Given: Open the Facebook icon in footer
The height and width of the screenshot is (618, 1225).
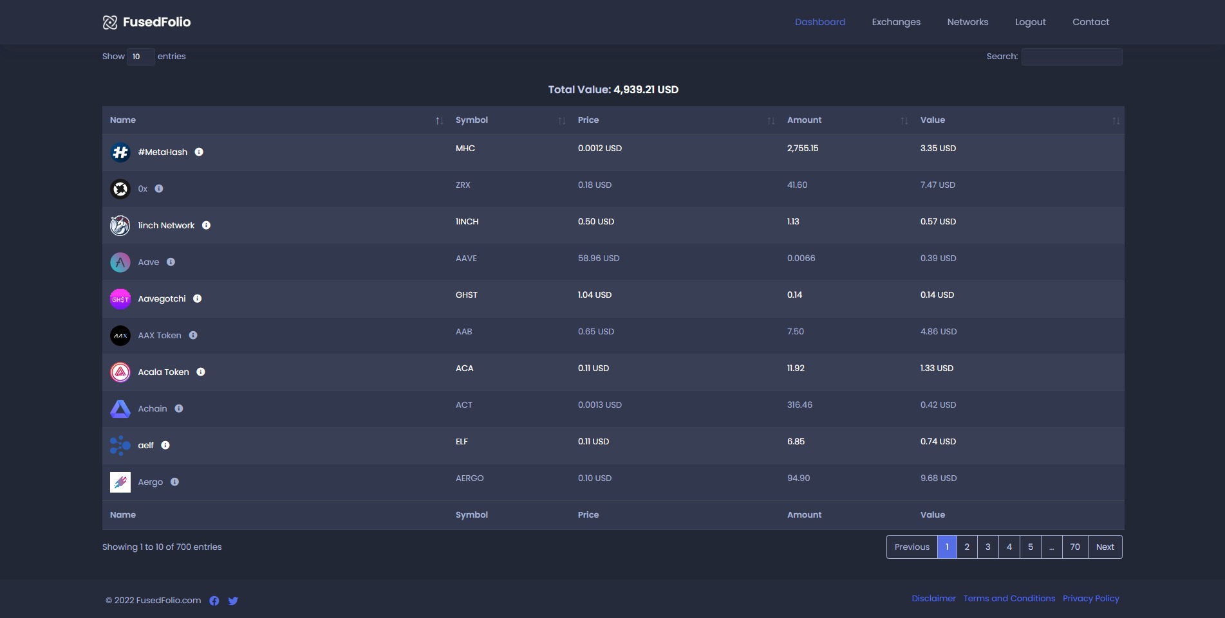Looking at the screenshot, I should click(214, 601).
